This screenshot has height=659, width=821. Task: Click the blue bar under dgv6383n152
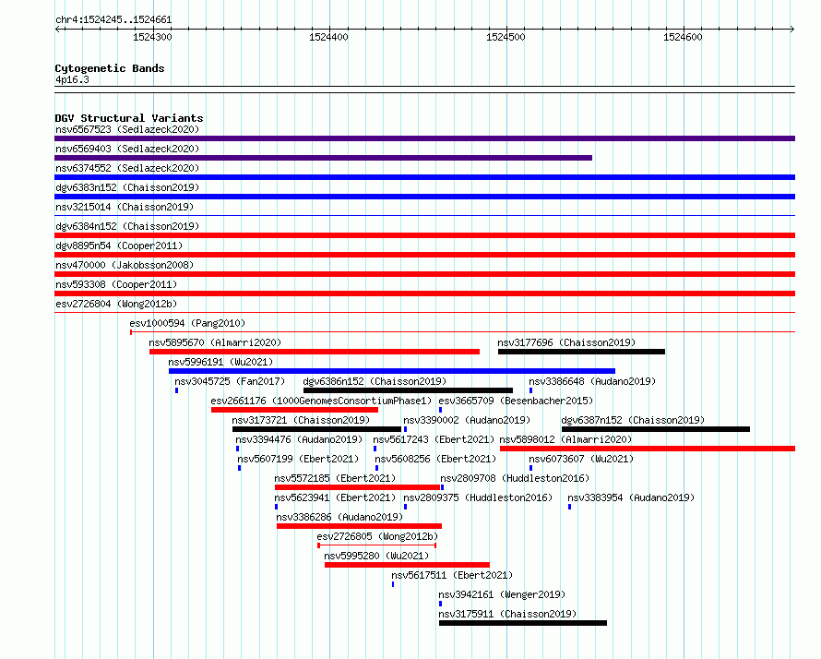[x=424, y=197]
